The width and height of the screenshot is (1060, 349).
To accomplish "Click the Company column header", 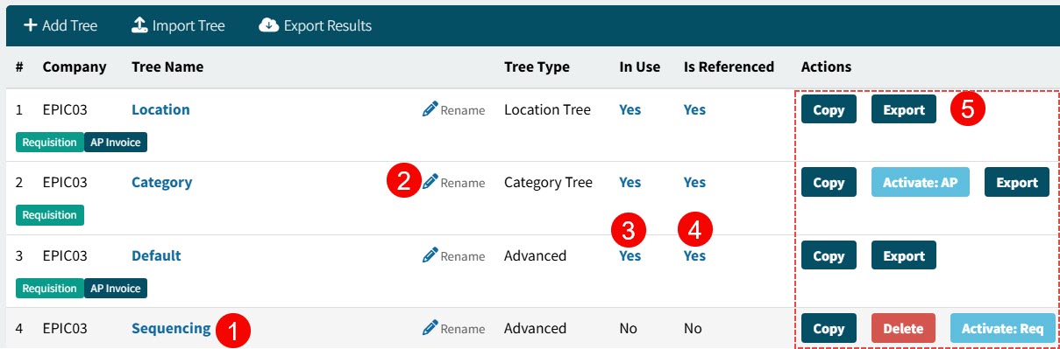I will [75, 66].
